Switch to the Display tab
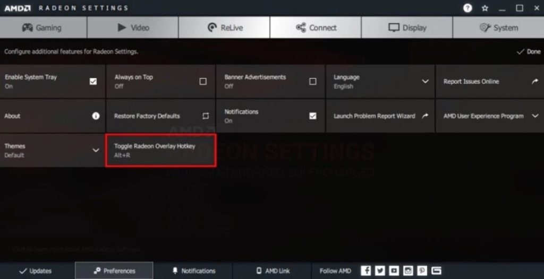This screenshot has width=544, height=279. [407, 28]
